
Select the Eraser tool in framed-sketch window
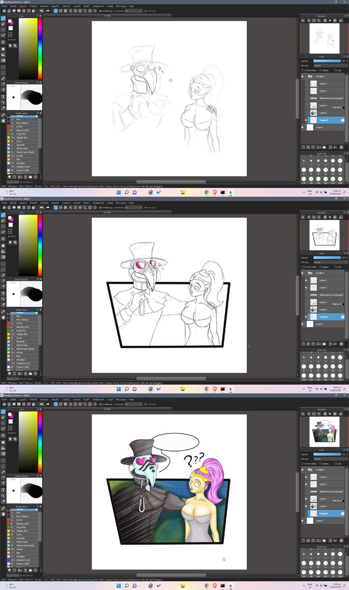coord(3,220)
